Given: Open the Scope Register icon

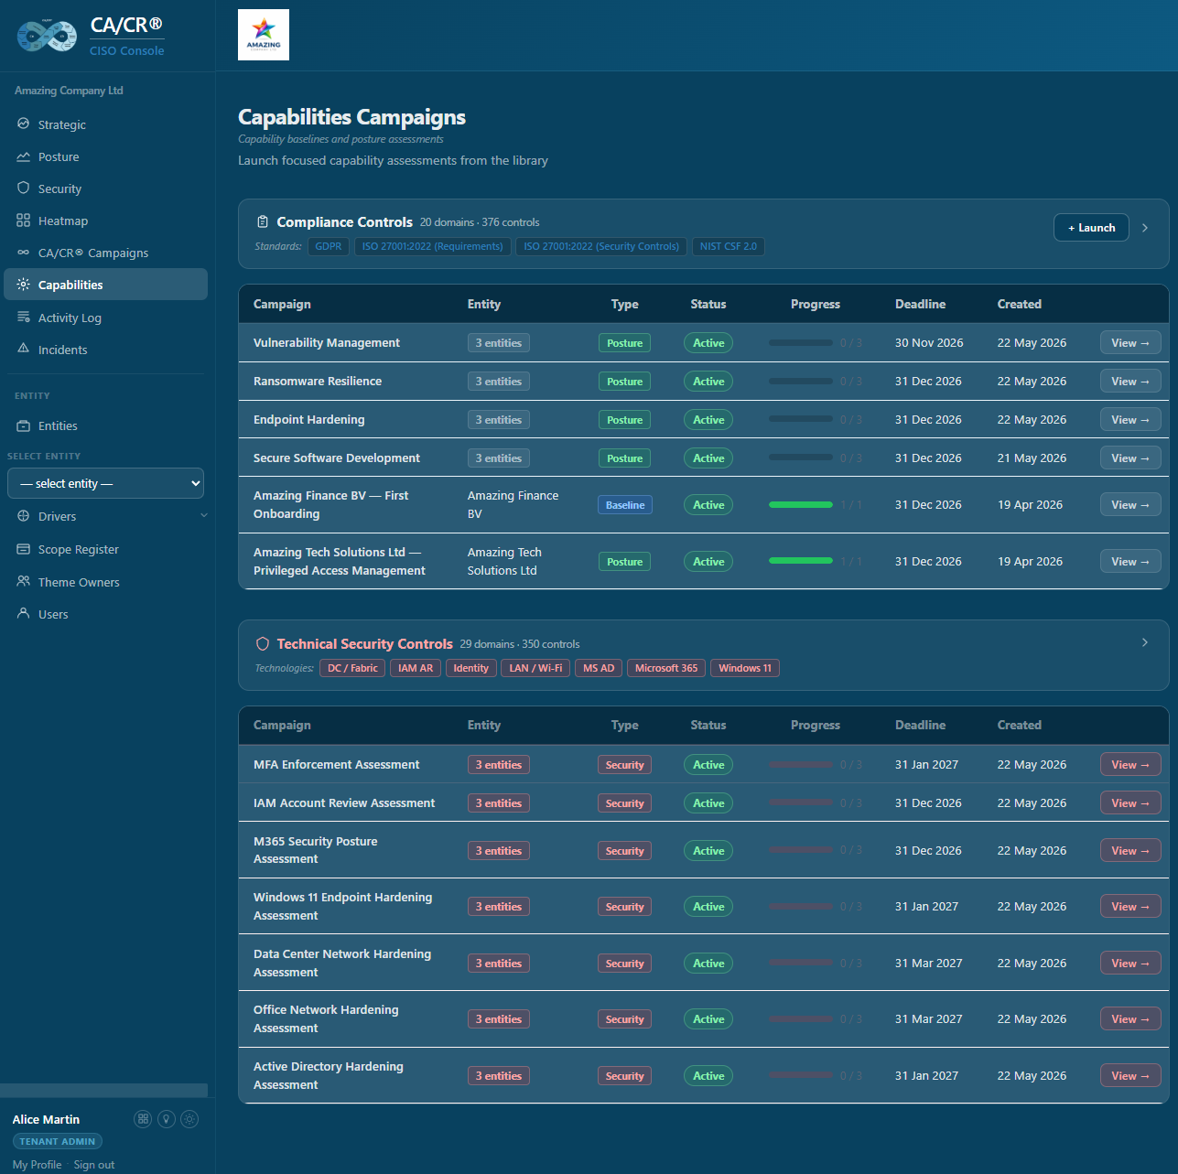Looking at the screenshot, I should pyautogui.click(x=24, y=549).
